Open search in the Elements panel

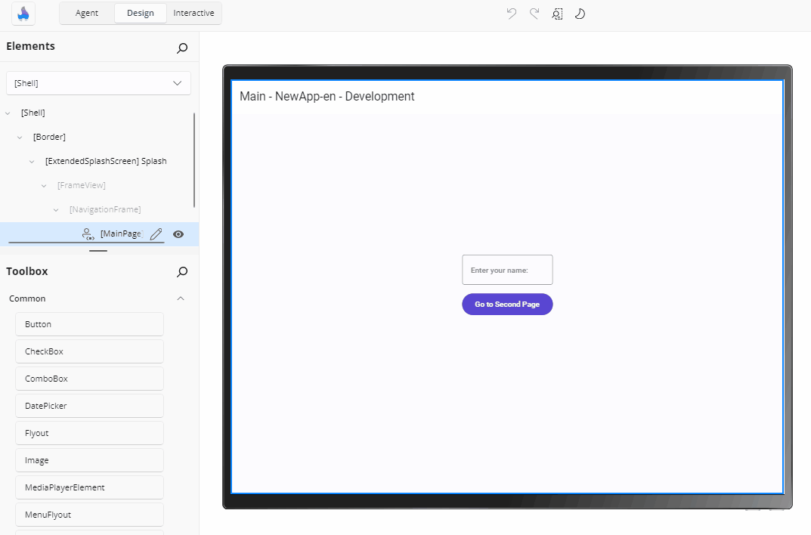pos(181,48)
